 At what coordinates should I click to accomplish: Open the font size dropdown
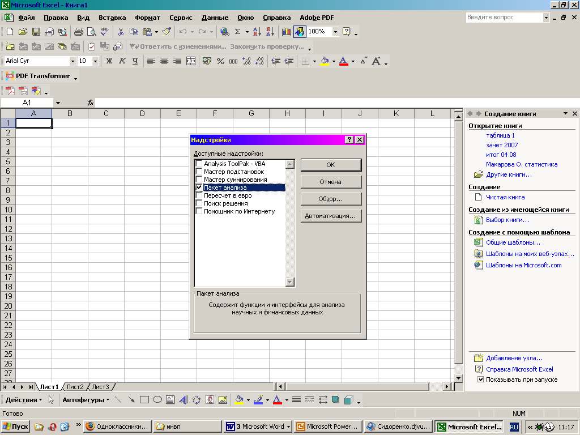(x=95, y=61)
